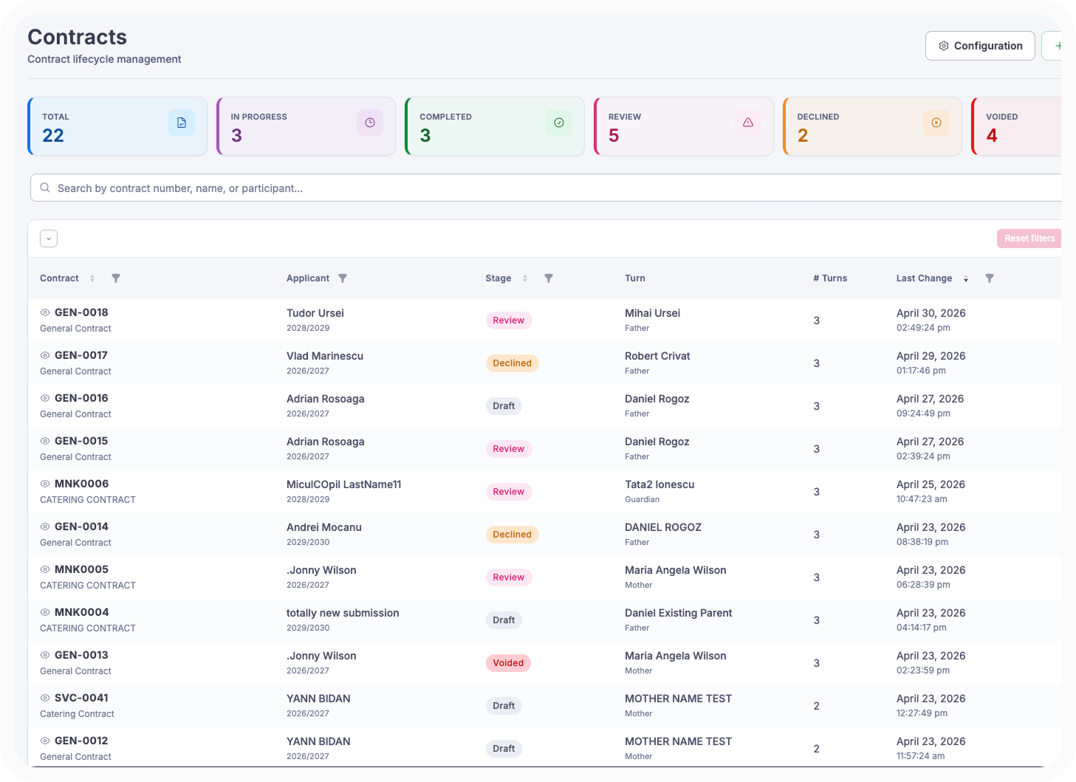
Task: Click the Draft badge for MNK0004
Action: click(x=504, y=620)
